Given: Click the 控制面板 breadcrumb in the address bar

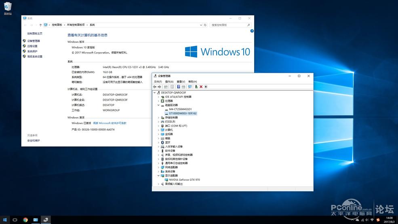Looking at the screenshot, I should point(57,25).
